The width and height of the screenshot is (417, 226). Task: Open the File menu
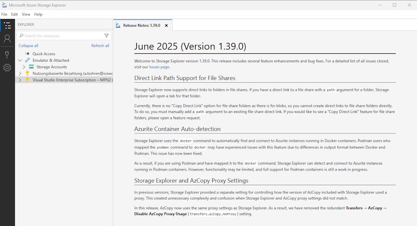[4, 14]
